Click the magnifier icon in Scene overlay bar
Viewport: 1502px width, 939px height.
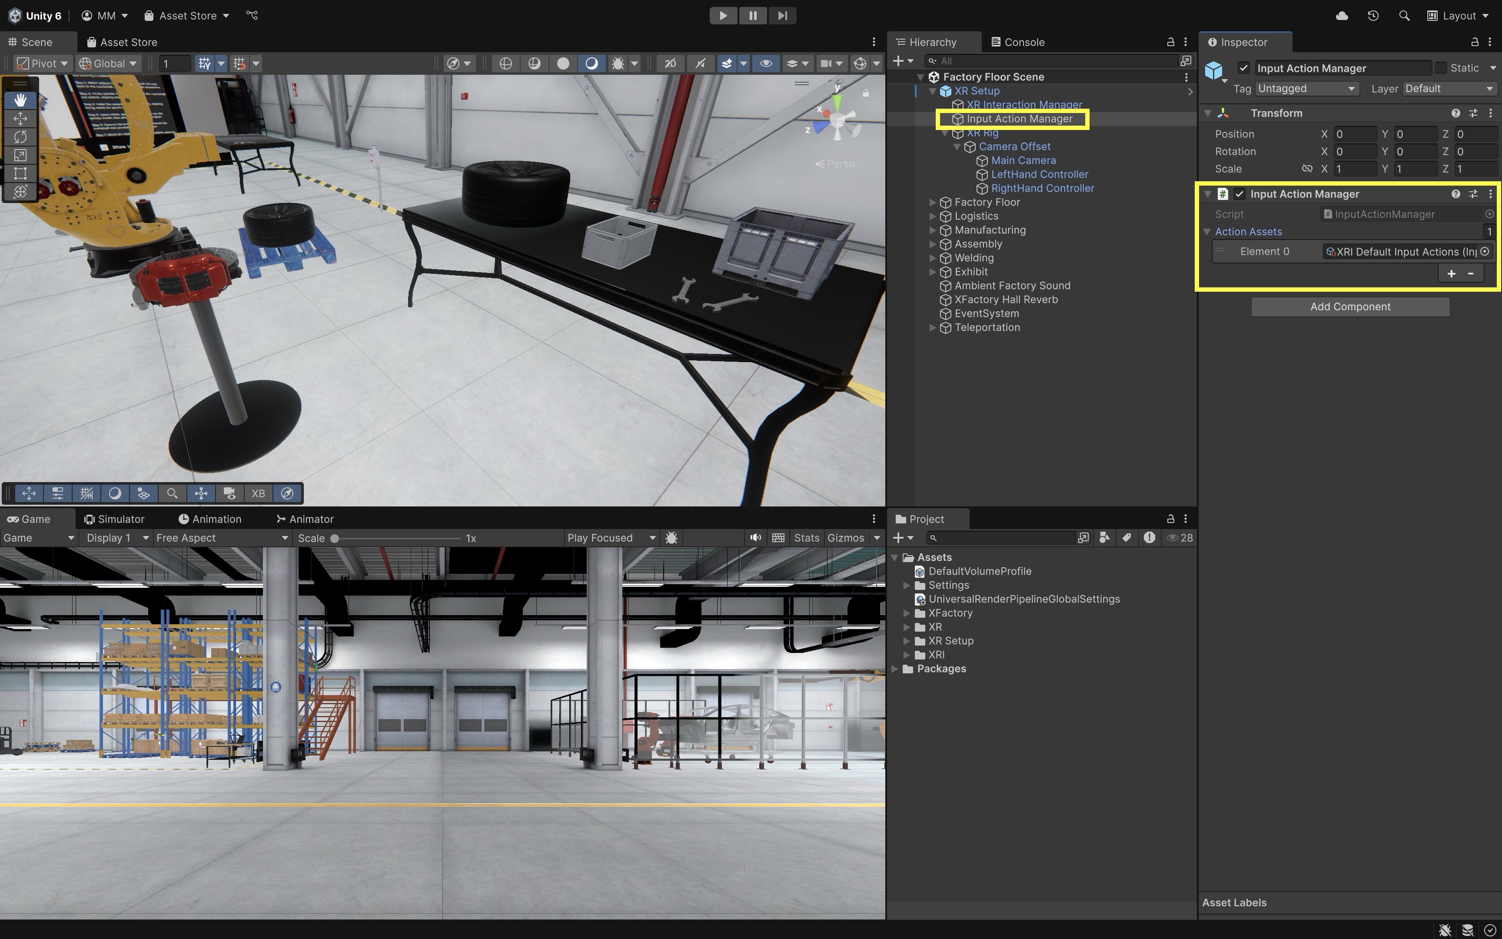tap(172, 494)
